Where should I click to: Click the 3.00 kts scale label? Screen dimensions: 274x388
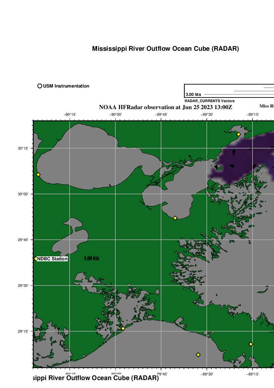[x=193, y=95]
